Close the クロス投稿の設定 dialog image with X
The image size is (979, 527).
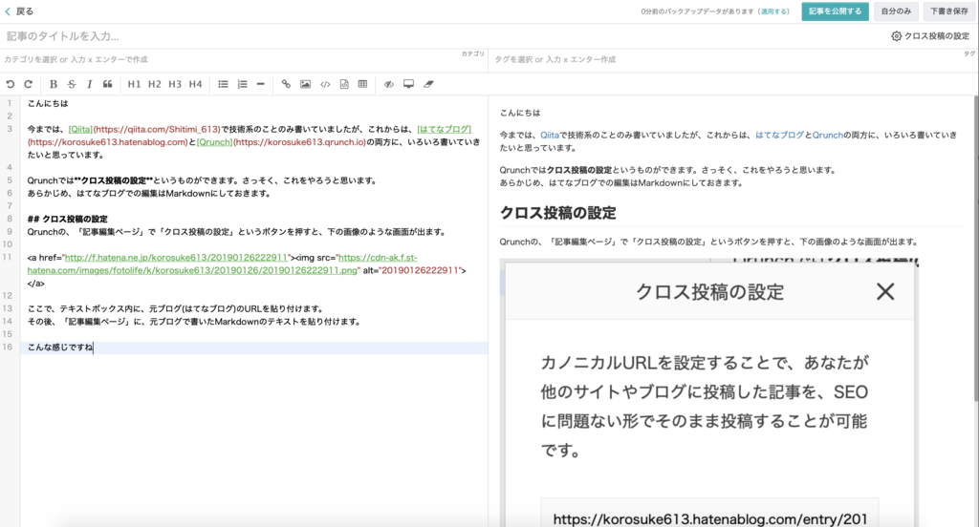tap(884, 291)
